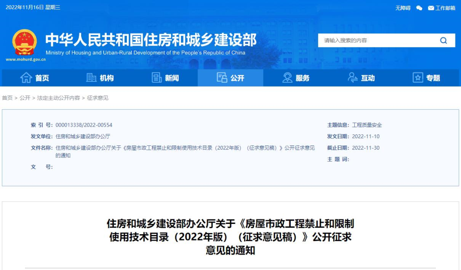This screenshot has width=461, height=270.
Task: Return home via breadcrumb 首页 link
Action: [x=7, y=97]
